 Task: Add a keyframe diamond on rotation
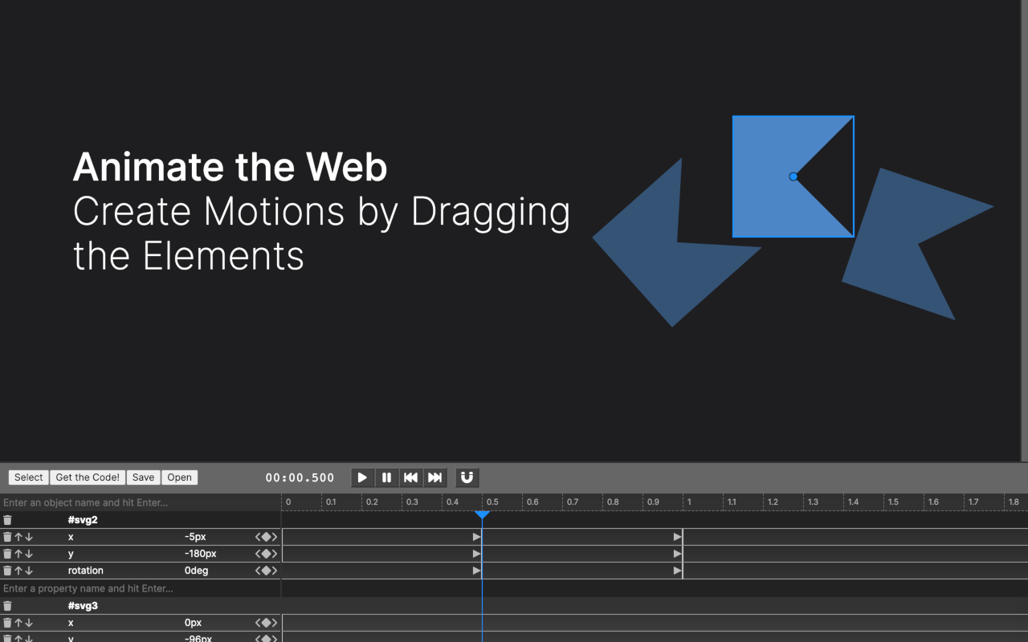(x=267, y=571)
